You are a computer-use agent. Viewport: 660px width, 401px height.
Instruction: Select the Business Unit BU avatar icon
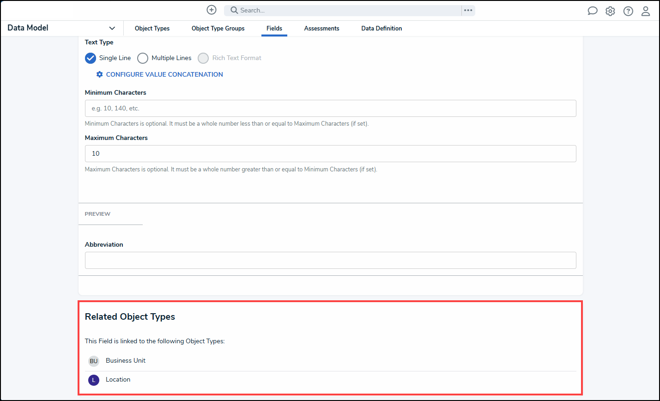pyautogui.click(x=94, y=361)
